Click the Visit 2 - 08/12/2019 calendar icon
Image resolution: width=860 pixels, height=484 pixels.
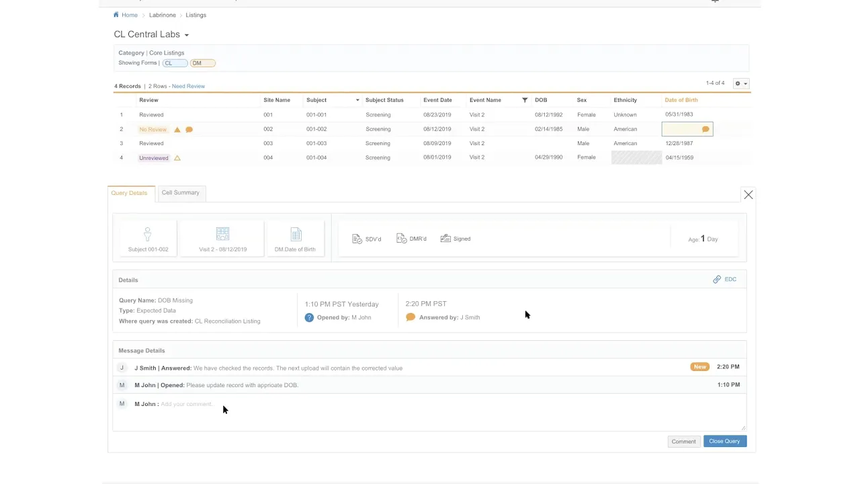click(x=222, y=234)
